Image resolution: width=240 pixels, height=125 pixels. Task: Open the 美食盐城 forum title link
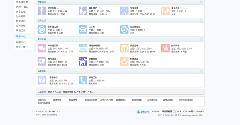tap(134, 46)
